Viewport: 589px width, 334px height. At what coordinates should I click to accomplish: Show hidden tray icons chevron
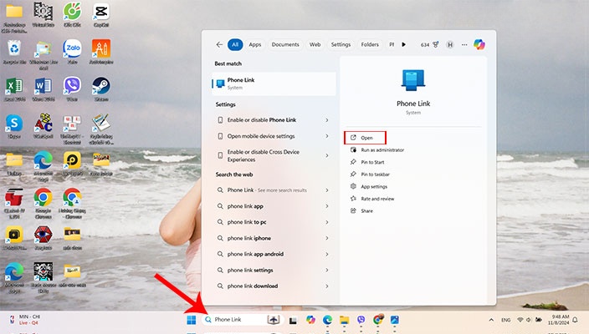coord(491,320)
